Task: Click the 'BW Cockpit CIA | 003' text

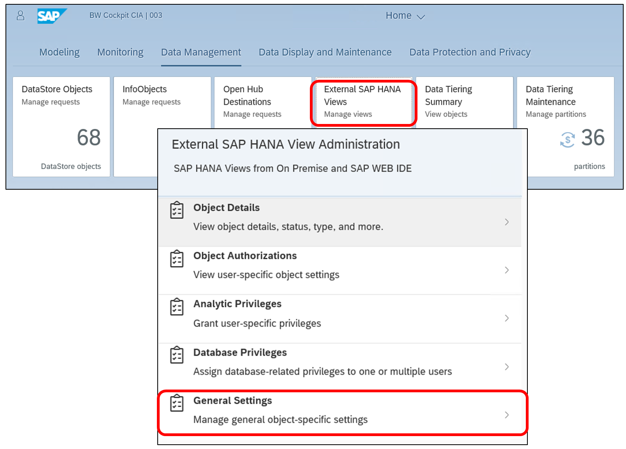Action: point(126,15)
